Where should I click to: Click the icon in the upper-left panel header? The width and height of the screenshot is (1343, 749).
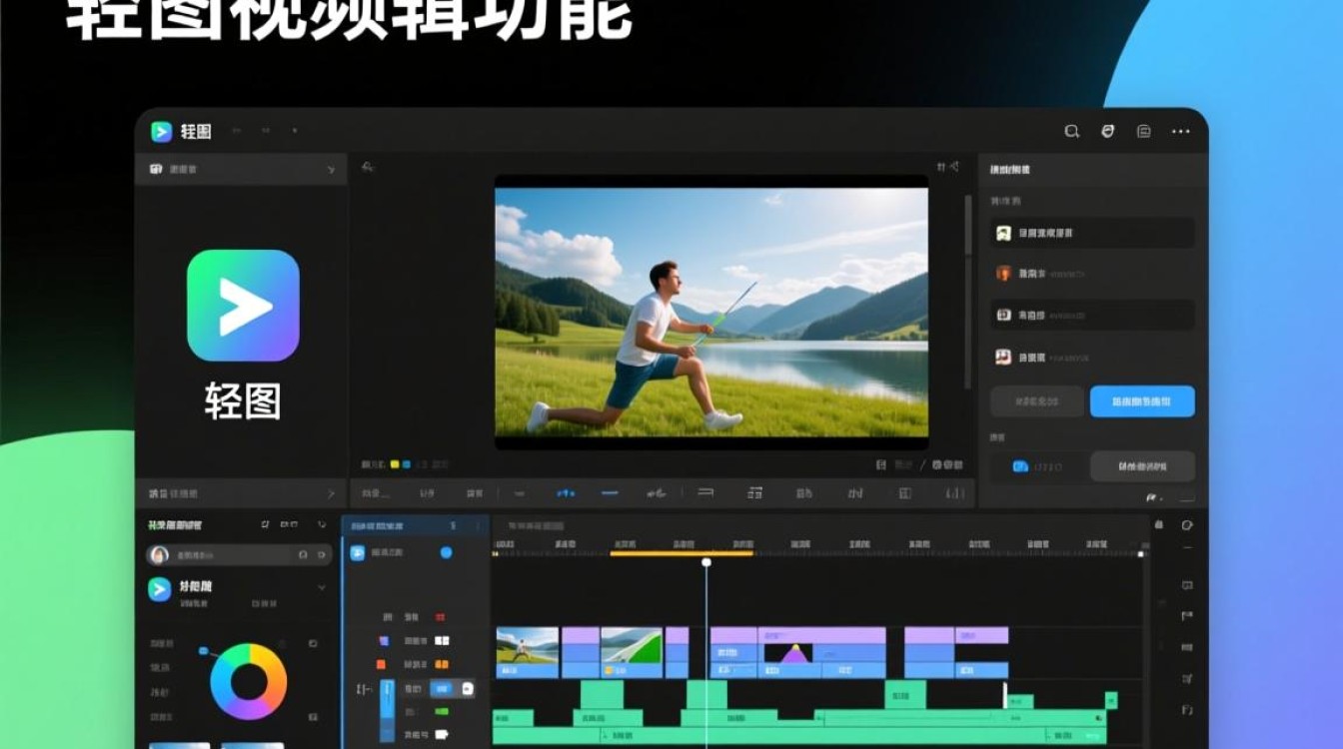pyautogui.click(x=156, y=169)
